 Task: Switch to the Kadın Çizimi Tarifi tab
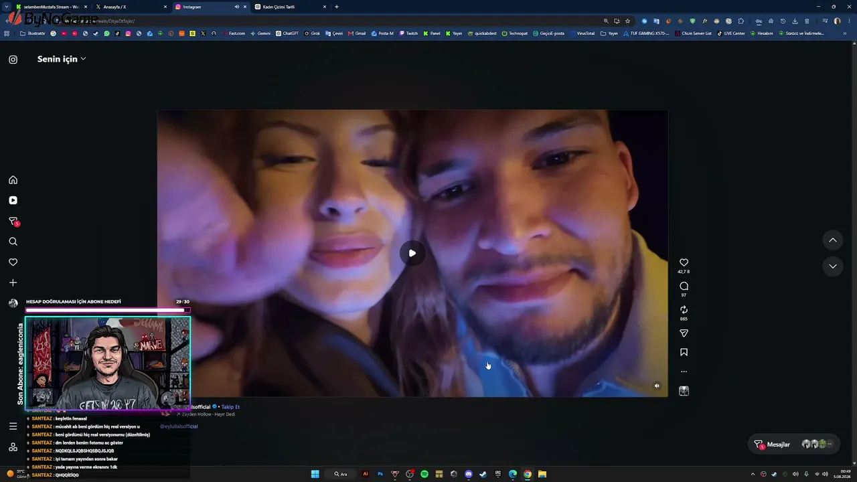tap(291, 7)
